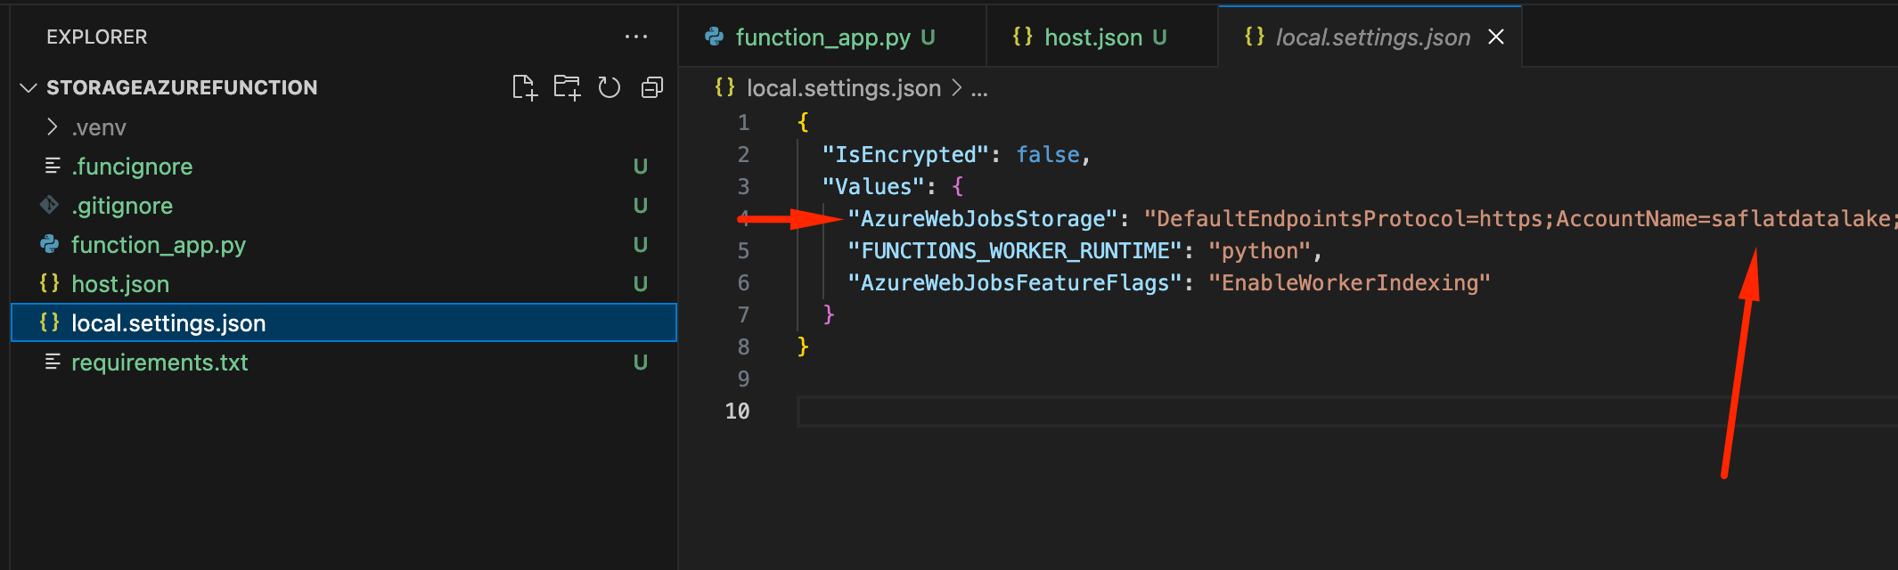Screen dimensions: 1898x570
Task: Click the local.settings.json breadcrumb label
Action: [844, 88]
